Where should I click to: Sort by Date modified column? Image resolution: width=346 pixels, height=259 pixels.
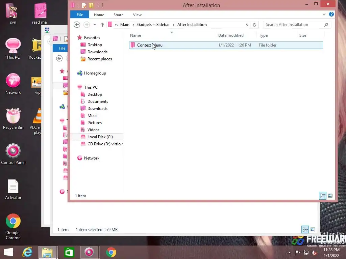(230, 35)
